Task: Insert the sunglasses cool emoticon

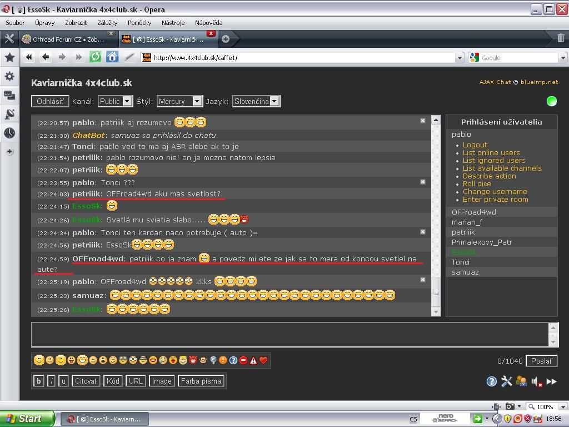Action: [143, 360]
